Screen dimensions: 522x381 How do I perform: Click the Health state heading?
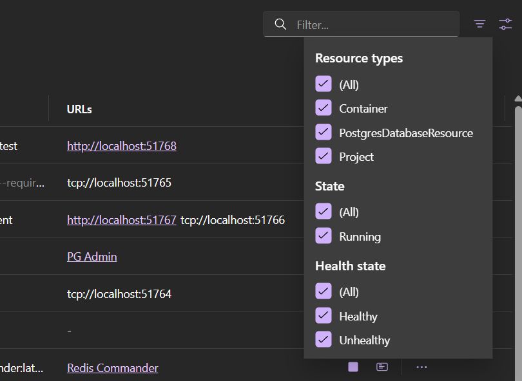point(350,266)
